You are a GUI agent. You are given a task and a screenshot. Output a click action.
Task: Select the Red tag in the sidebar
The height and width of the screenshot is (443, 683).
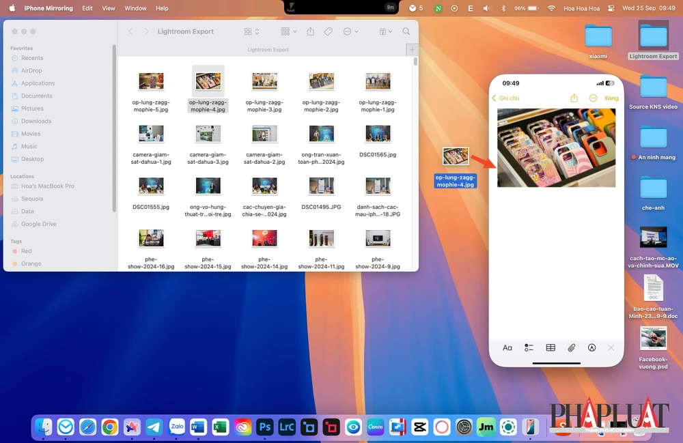[x=25, y=251]
